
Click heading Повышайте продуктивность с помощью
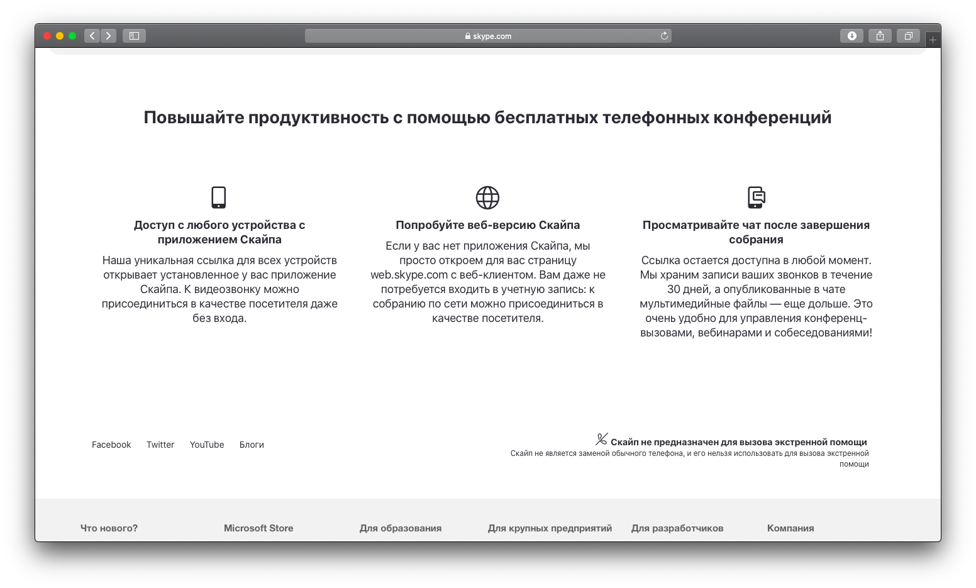coord(487,118)
